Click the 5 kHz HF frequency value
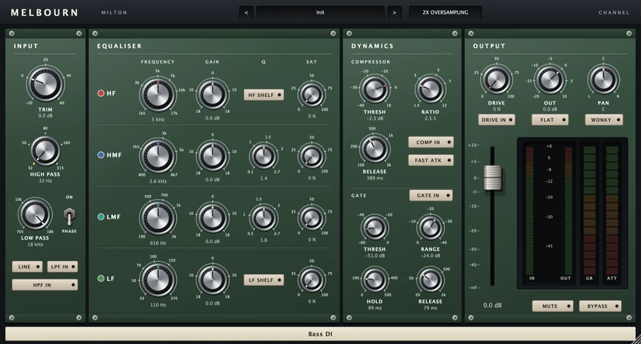This screenshot has height=344, width=641. [158, 120]
